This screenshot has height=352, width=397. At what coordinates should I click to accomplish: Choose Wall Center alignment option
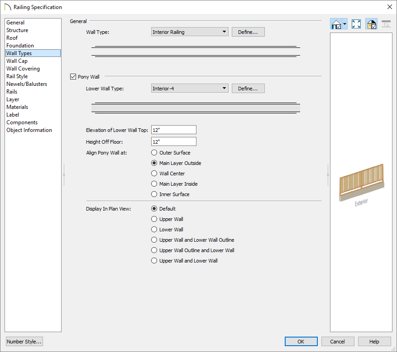pyautogui.click(x=154, y=174)
